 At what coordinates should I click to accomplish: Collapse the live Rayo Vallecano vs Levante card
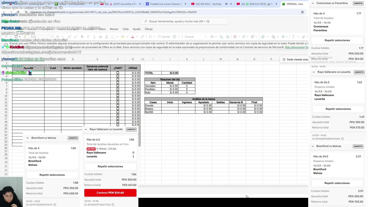86,129
